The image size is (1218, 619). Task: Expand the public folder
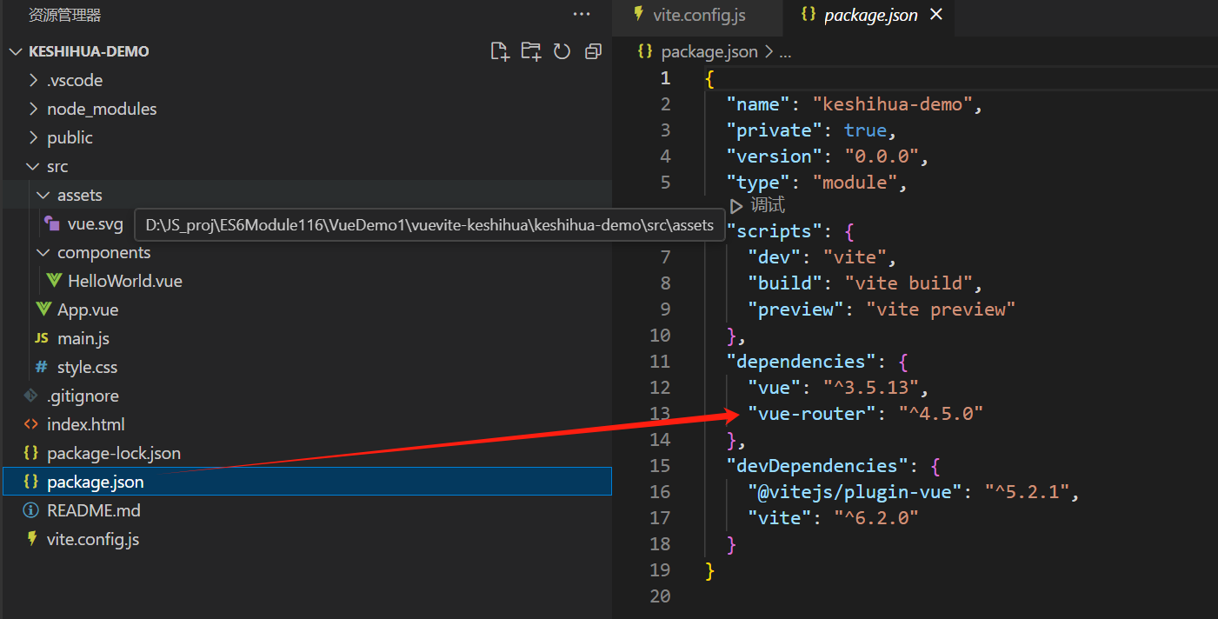click(x=306, y=137)
